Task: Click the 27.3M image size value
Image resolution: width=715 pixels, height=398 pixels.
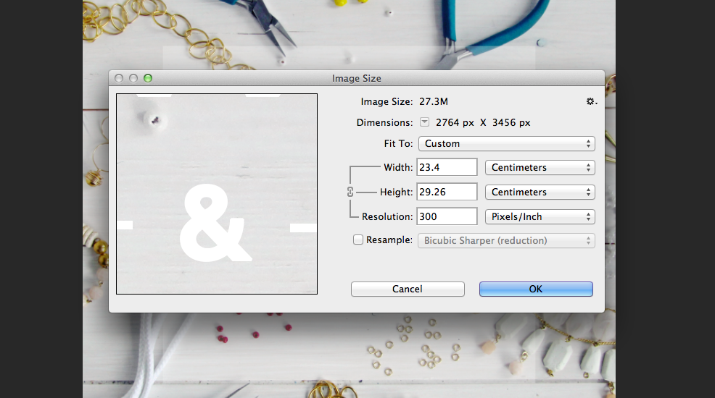Action: 434,101
